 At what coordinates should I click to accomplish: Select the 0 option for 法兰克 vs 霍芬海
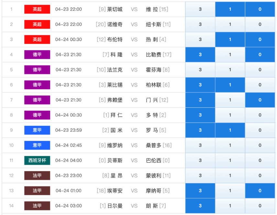pyautogui.click(x=260, y=70)
